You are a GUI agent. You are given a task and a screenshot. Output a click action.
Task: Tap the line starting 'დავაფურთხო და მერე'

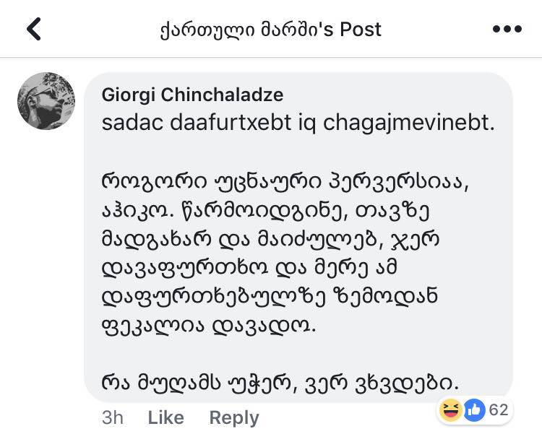[249, 268]
